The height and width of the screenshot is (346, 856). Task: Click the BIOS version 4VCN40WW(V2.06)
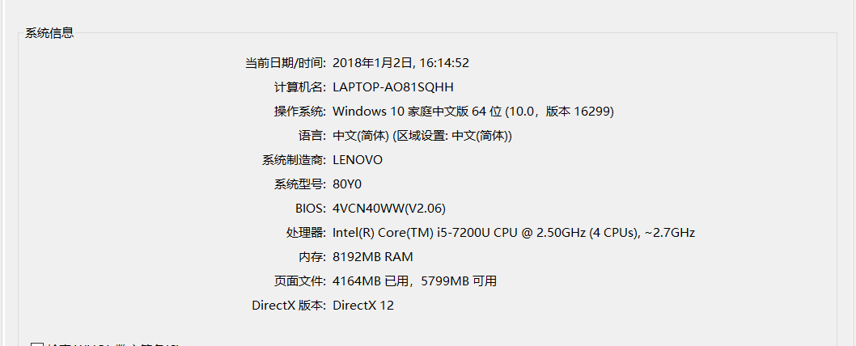388,208
